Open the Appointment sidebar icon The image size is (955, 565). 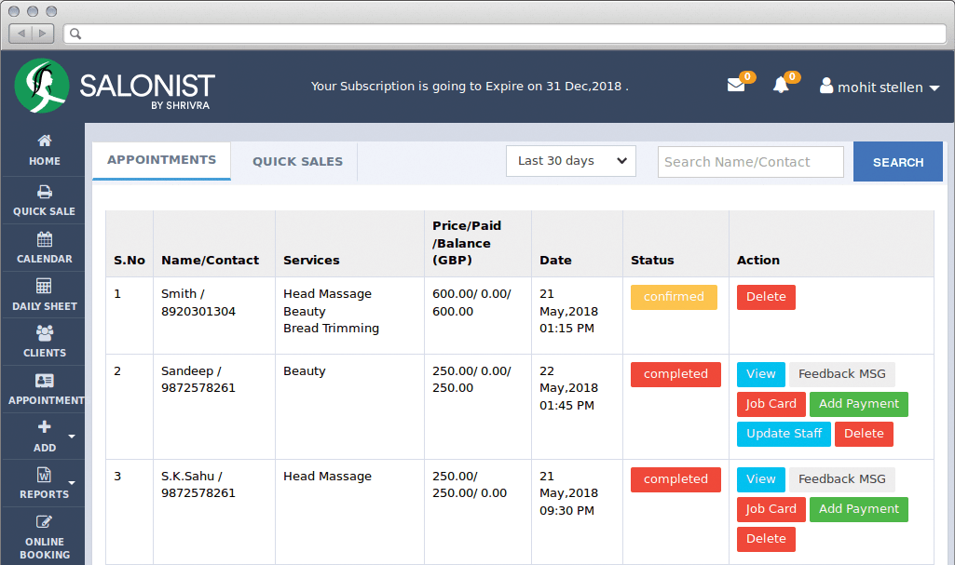tap(45, 381)
